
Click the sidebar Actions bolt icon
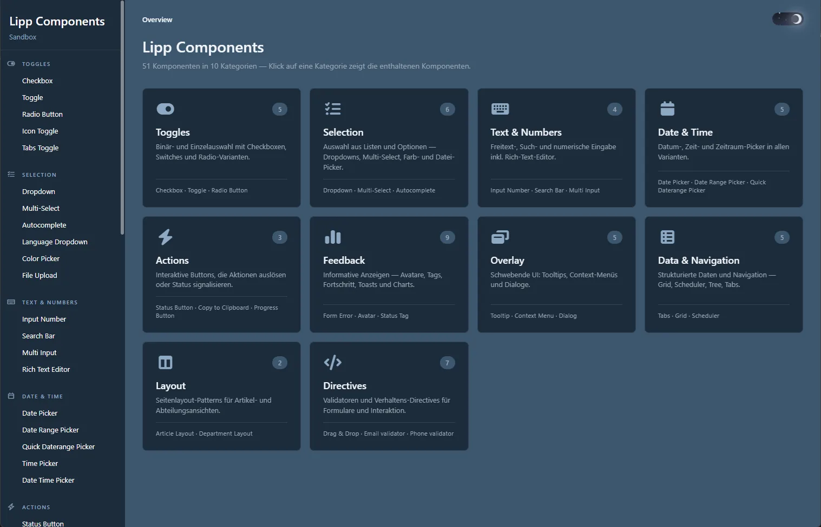click(x=11, y=507)
